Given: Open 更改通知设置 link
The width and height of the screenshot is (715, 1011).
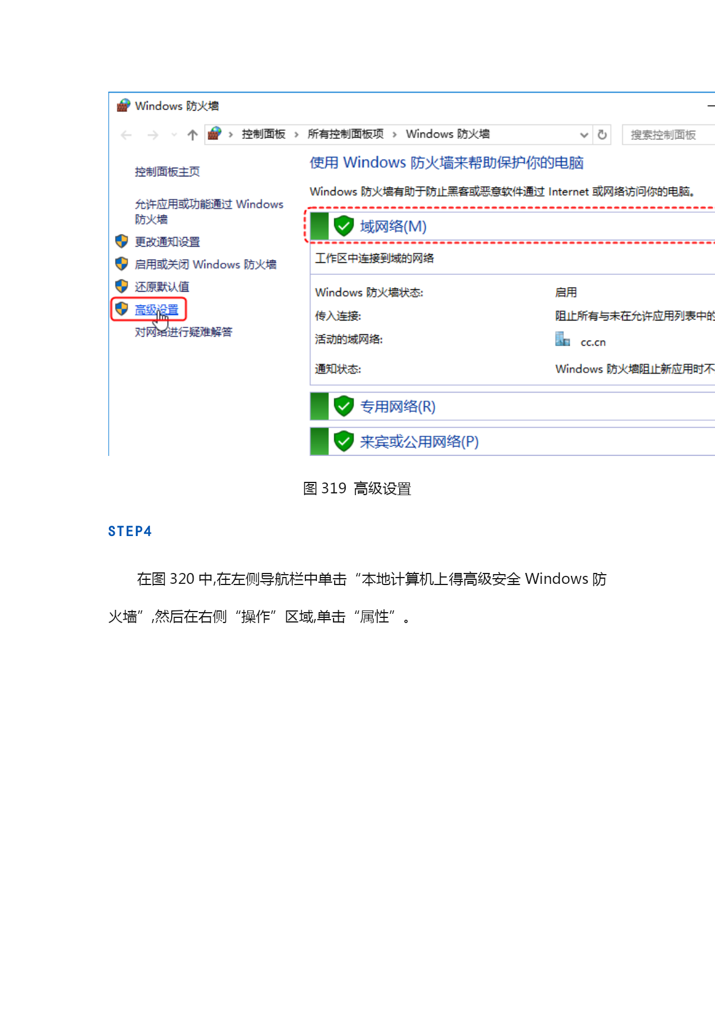Looking at the screenshot, I should (x=167, y=242).
